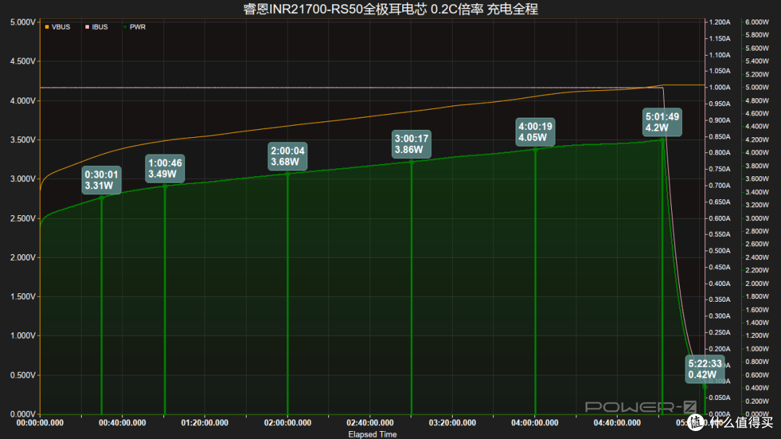
Task: Click the 0.800A current axis label
Action: pos(720,152)
